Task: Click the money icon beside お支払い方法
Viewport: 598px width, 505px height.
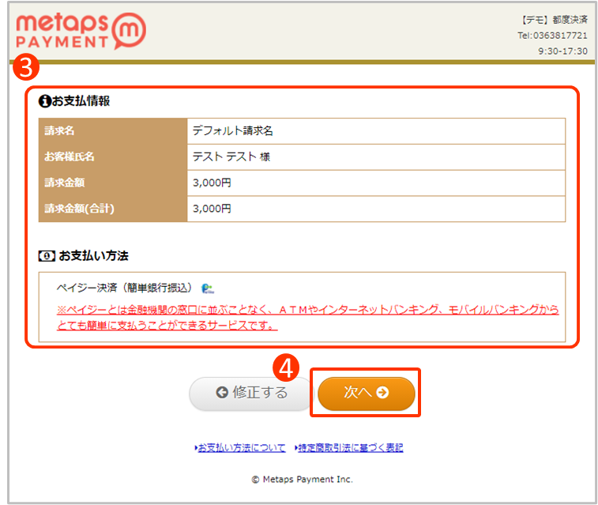Action: pyautogui.click(x=47, y=256)
